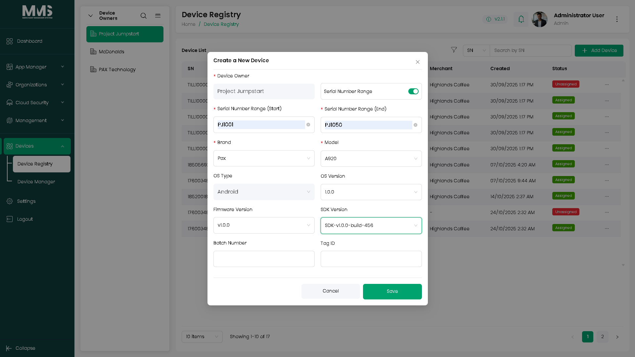Click Device Registry breadcrumb link
This screenshot has width=635, height=357.
[221, 24]
